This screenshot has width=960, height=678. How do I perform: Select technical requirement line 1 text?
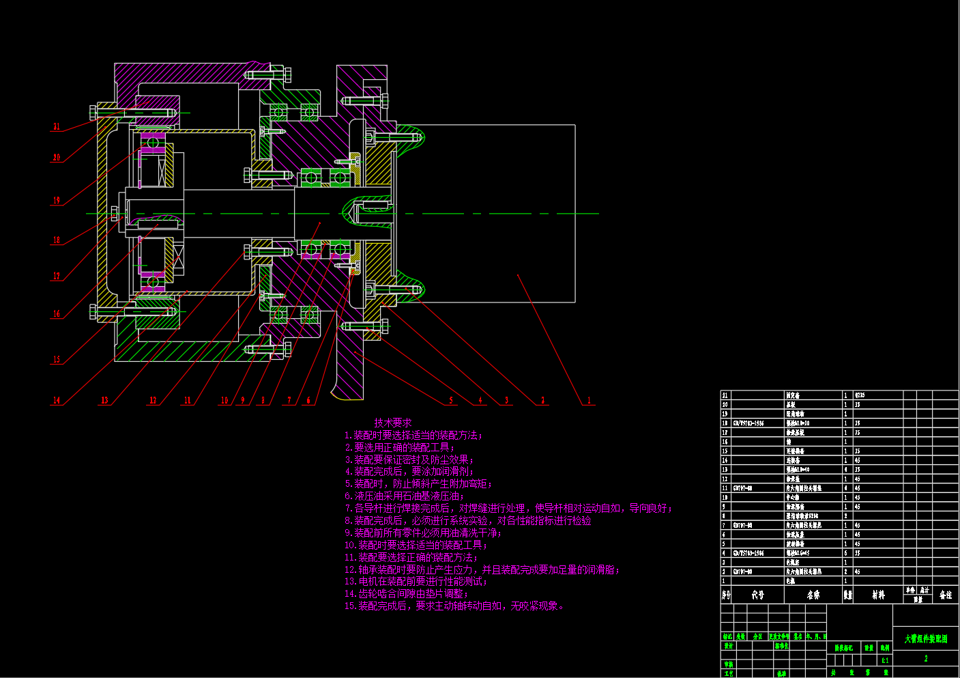click(x=413, y=435)
